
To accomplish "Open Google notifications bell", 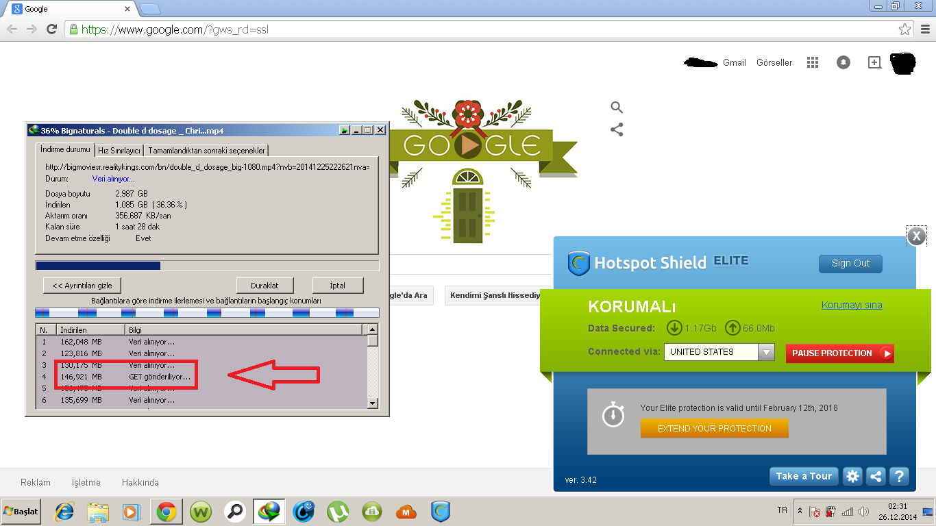I will coord(843,62).
